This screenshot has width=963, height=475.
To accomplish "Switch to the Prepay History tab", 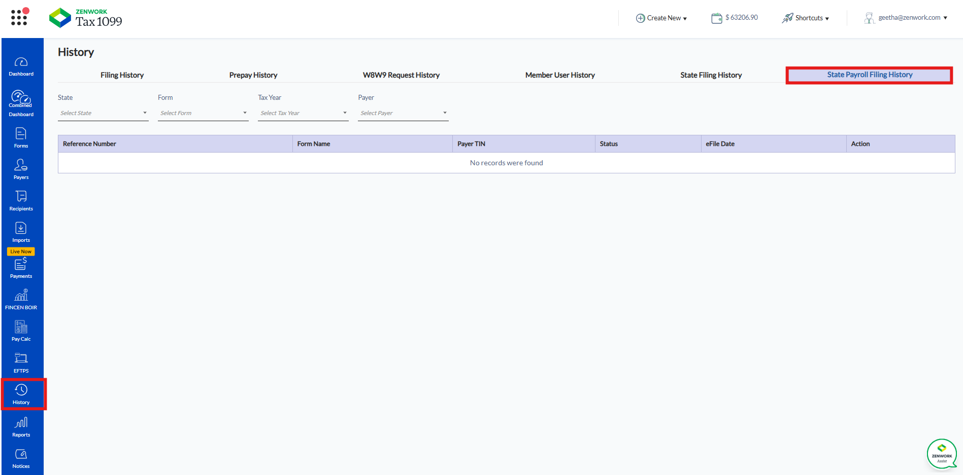I will click(x=253, y=75).
